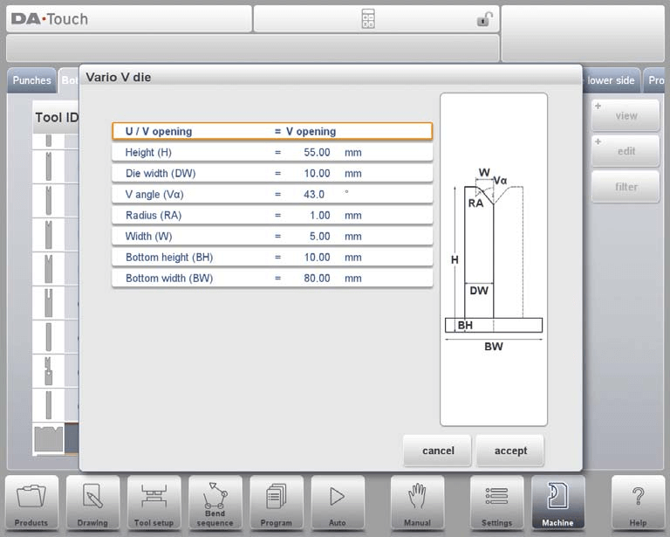Edit the Width (W) value 5.00

(x=272, y=236)
